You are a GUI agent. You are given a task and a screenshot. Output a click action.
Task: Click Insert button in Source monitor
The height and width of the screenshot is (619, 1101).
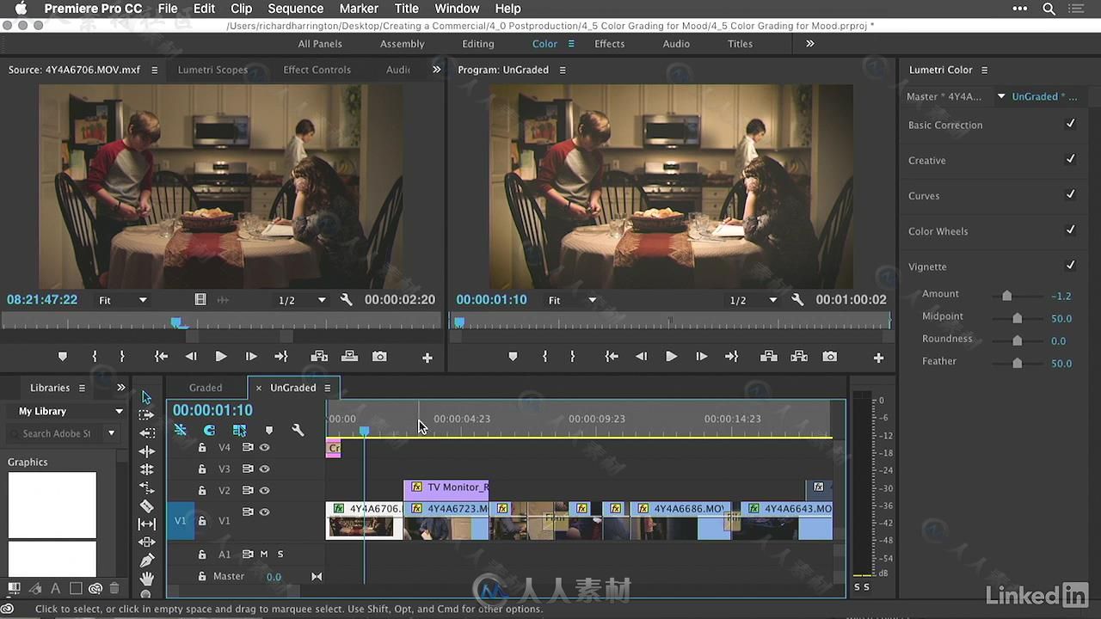tap(319, 357)
